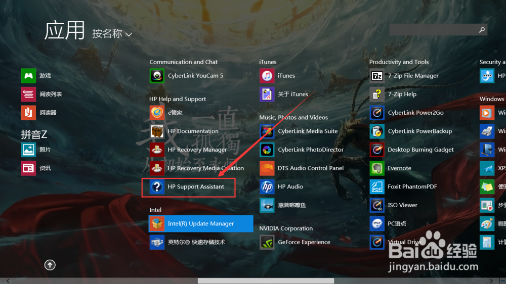Open the 资讯 news app icon
506x284 pixels.
[x=28, y=168]
